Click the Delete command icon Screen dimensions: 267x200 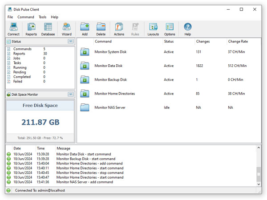[101, 27]
